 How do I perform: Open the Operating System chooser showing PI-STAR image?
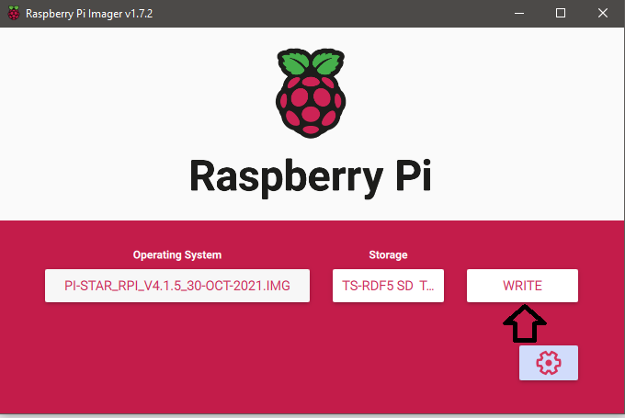177,286
